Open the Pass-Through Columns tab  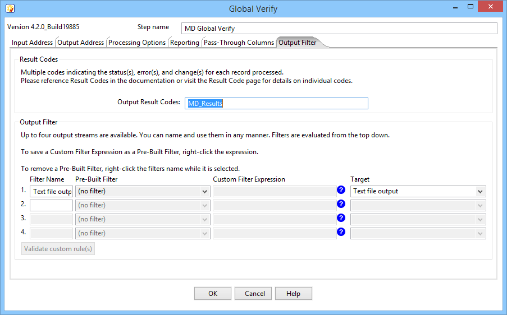239,43
